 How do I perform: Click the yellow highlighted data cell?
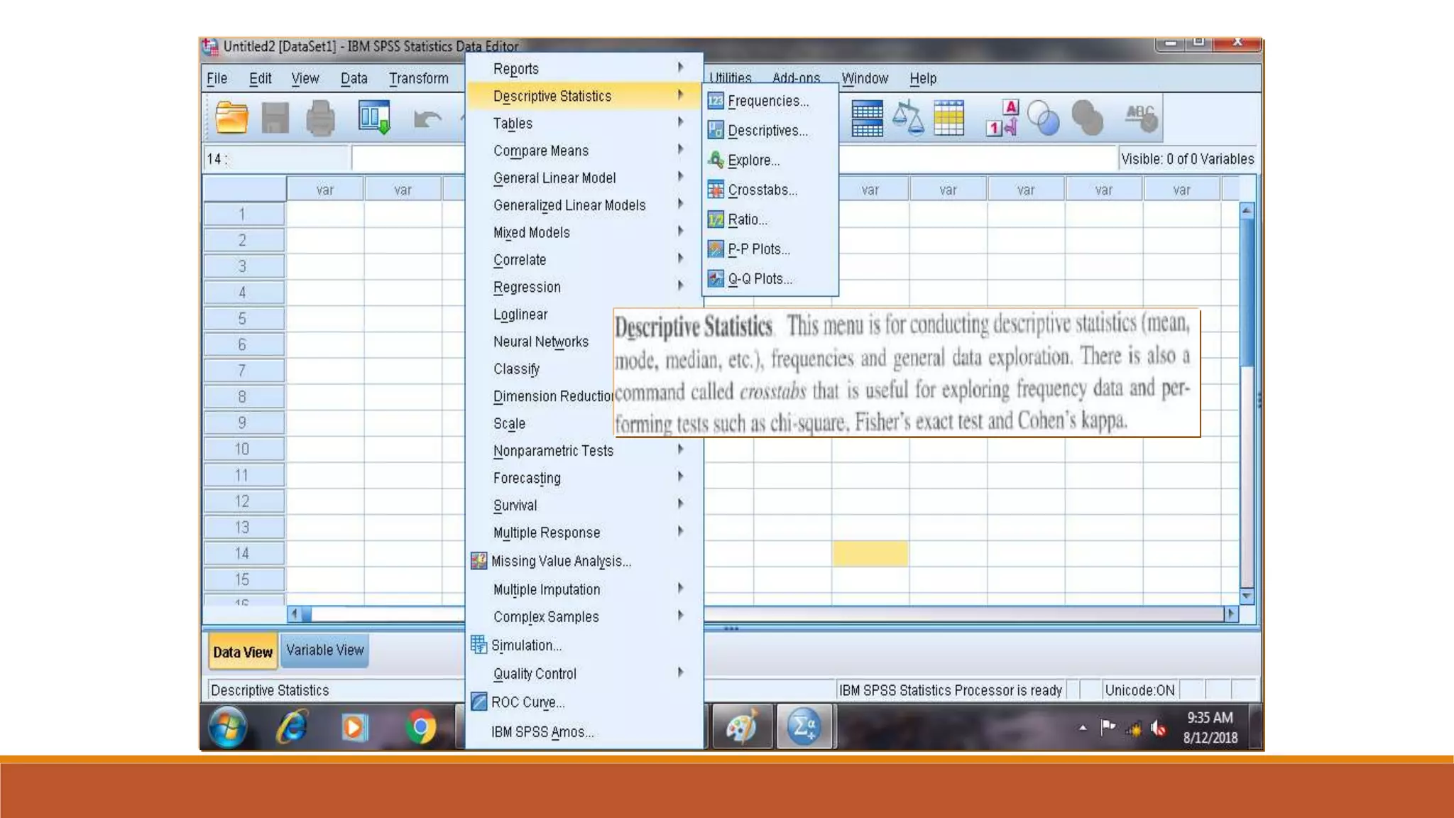coord(870,554)
